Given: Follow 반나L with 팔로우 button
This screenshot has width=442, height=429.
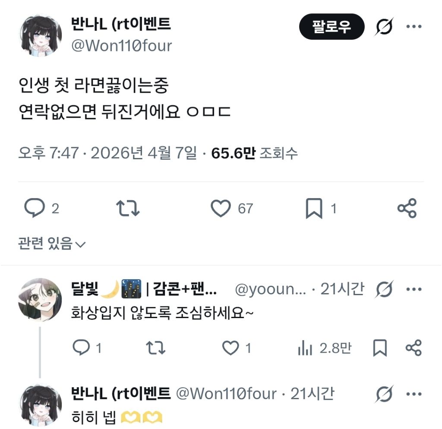Looking at the screenshot, I should click(332, 26).
